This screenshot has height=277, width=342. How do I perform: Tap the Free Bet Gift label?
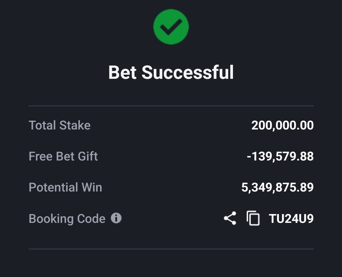[63, 156]
